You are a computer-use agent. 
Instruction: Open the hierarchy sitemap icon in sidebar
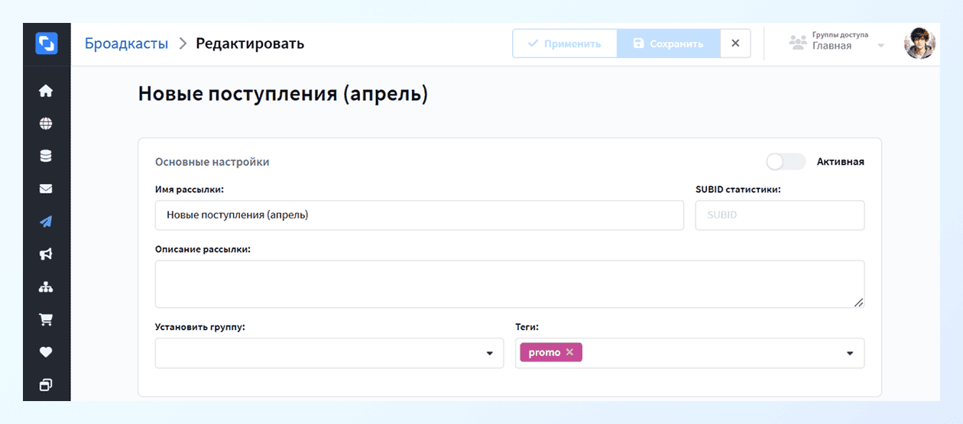(46, 287)
